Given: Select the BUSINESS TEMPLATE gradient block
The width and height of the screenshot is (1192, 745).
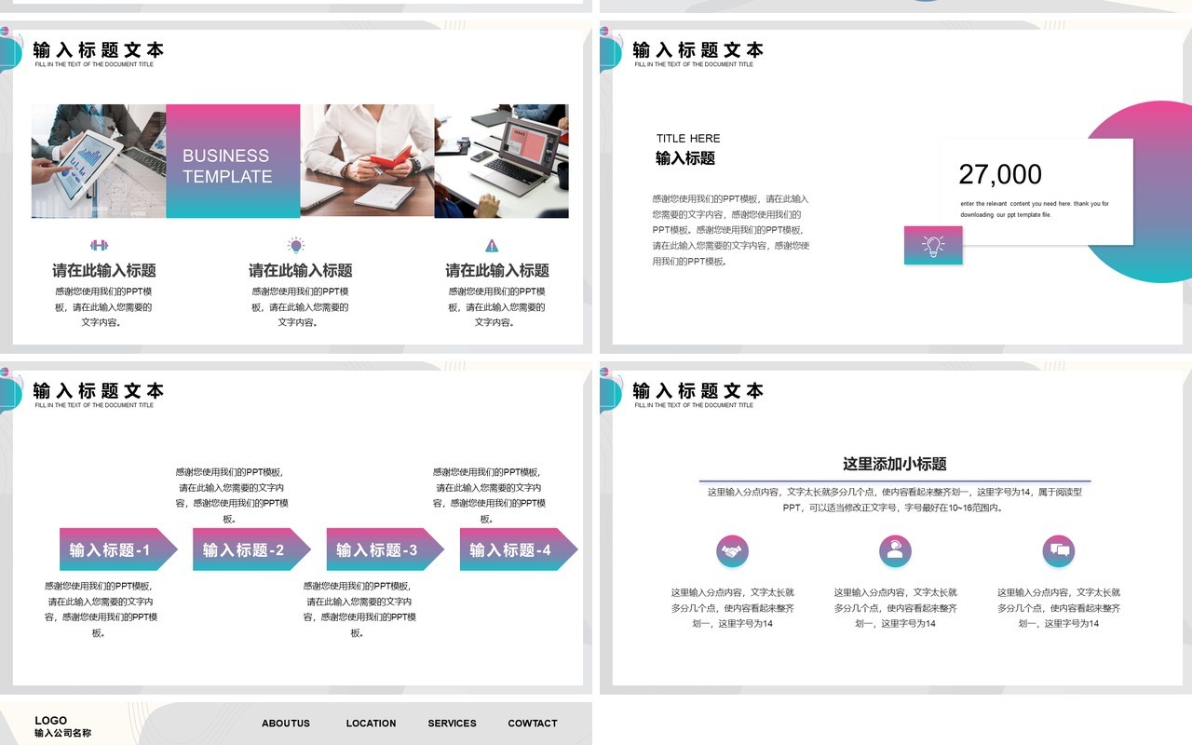Looking at the screenshot, I should pos(233,161).
